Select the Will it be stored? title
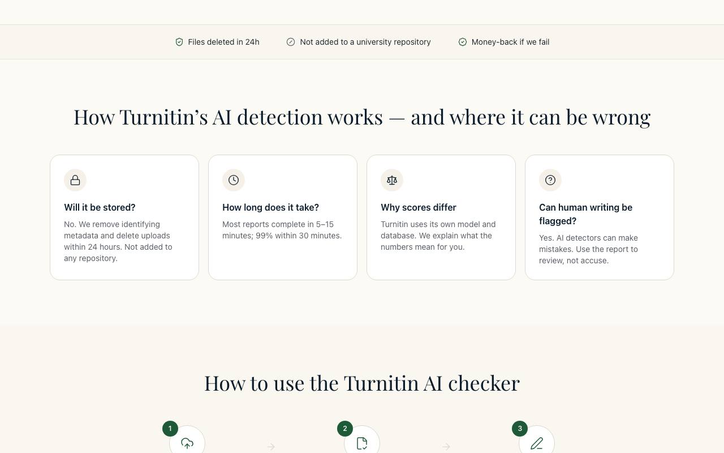 click(100, 207)
